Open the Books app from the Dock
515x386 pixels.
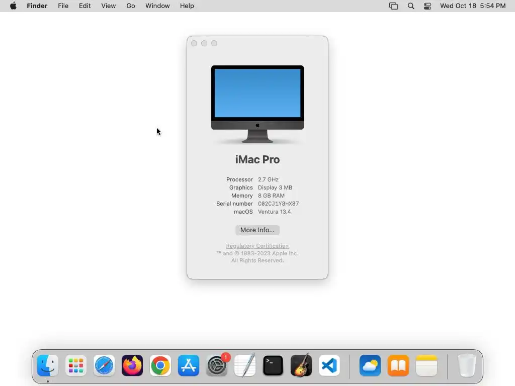tap(398, 365)
